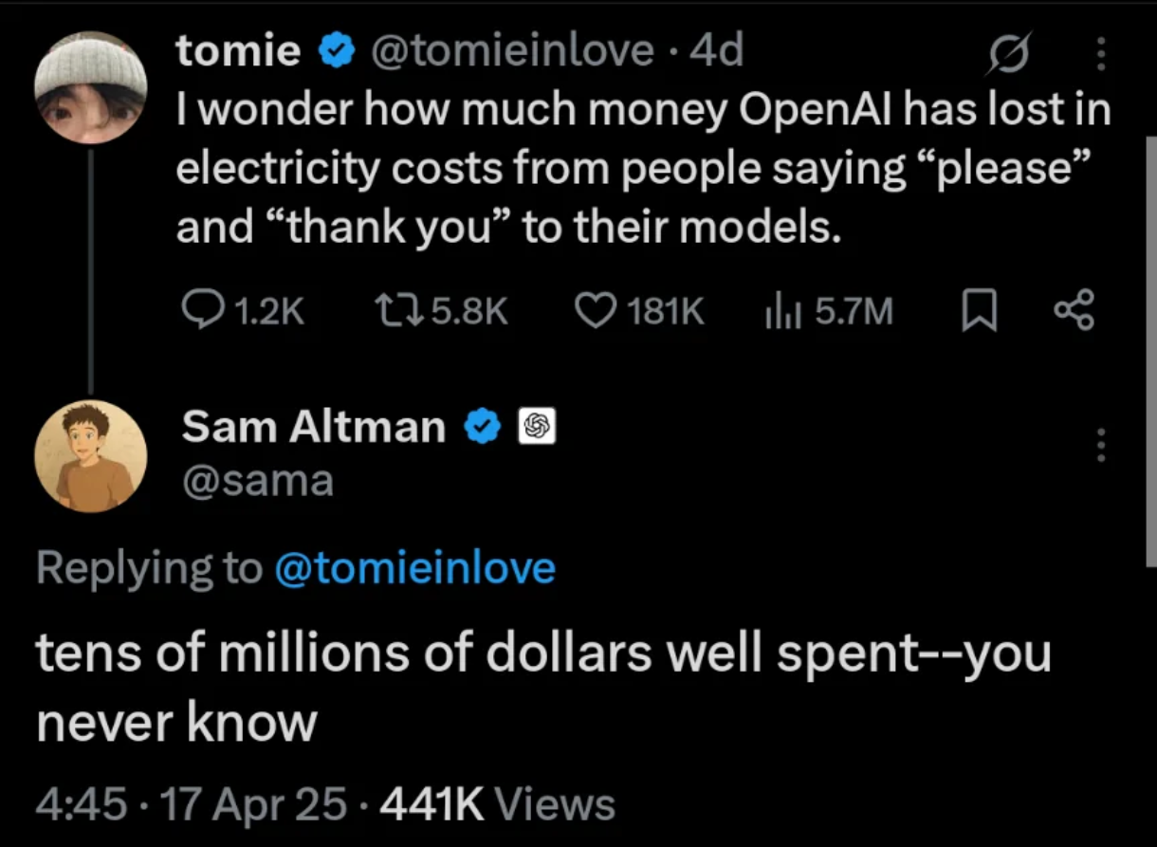Image resolution: width=1157 pixels, height=847 pixels.
Task: Click Sam Altman's verified blue checkmark badge
Action: click(x=484, y=427)
